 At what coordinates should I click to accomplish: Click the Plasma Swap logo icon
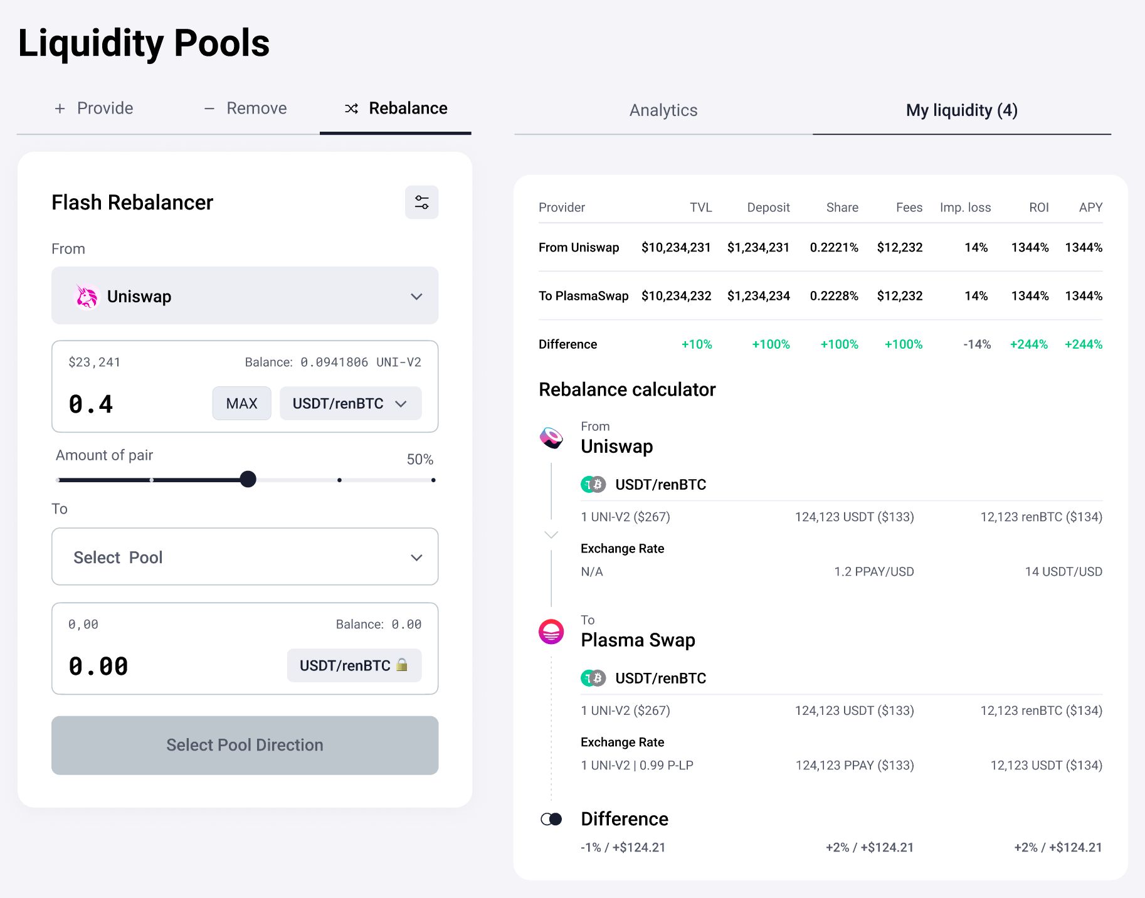coord(551,631)
